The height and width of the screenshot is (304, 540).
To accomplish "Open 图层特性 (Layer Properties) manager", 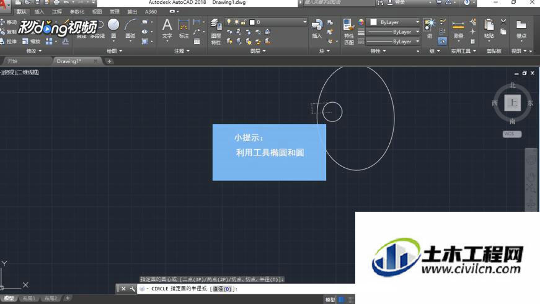I will pyautogui.click(x=216, y=32).
